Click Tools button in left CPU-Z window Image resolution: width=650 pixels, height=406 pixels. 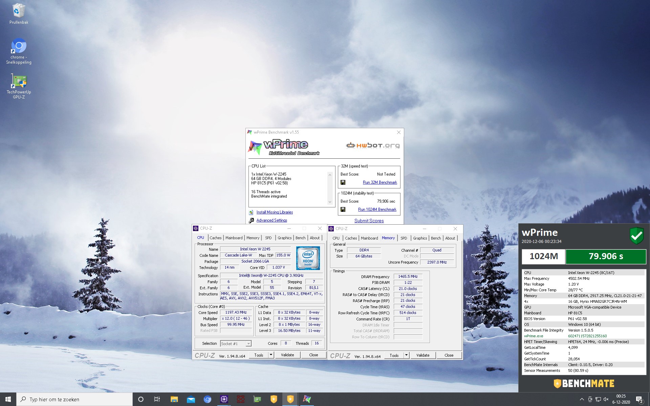click(259, 355)
